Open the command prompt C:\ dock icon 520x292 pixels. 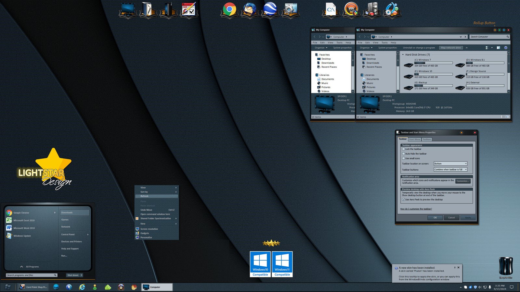331,9
